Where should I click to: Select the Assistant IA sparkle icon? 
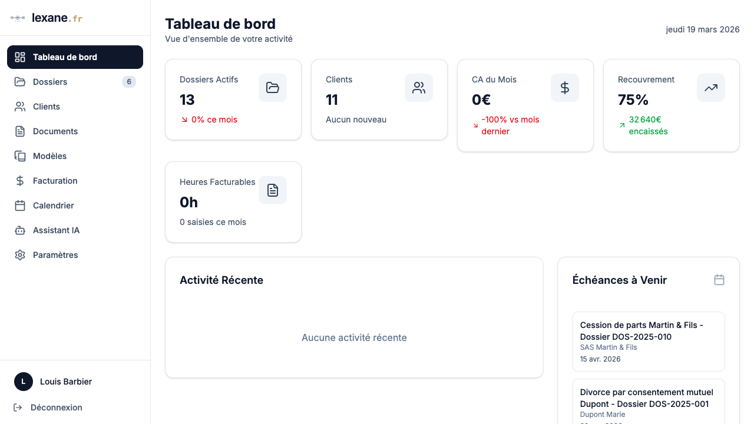click(x=19, y=230)
